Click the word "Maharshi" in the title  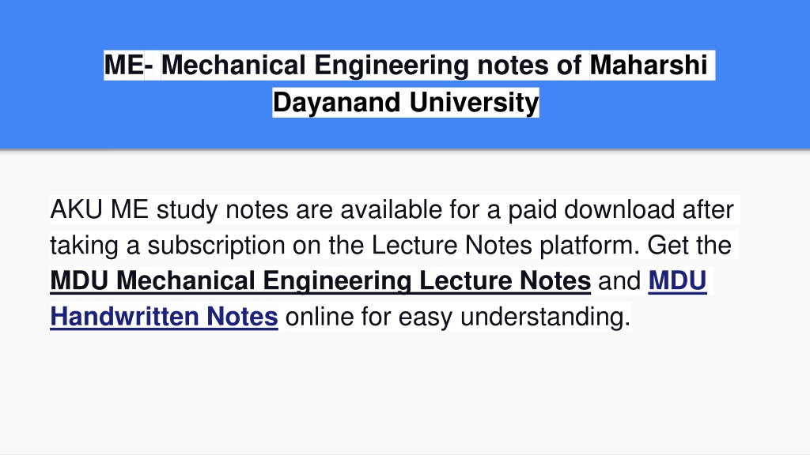(649, 65)
